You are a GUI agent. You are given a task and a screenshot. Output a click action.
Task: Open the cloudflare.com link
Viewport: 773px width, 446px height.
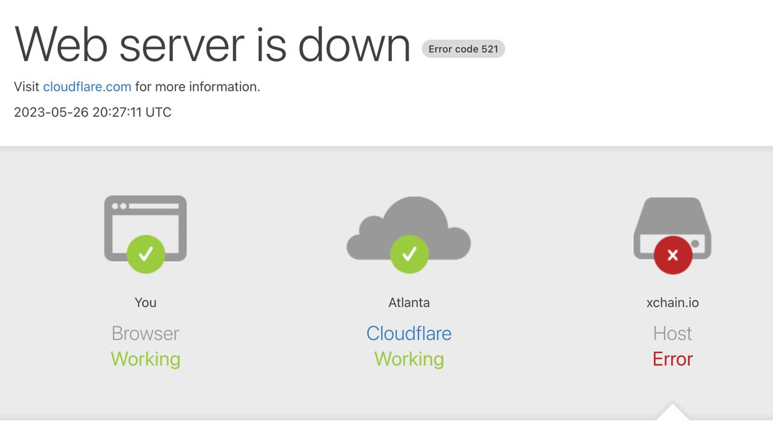point(87,86)
